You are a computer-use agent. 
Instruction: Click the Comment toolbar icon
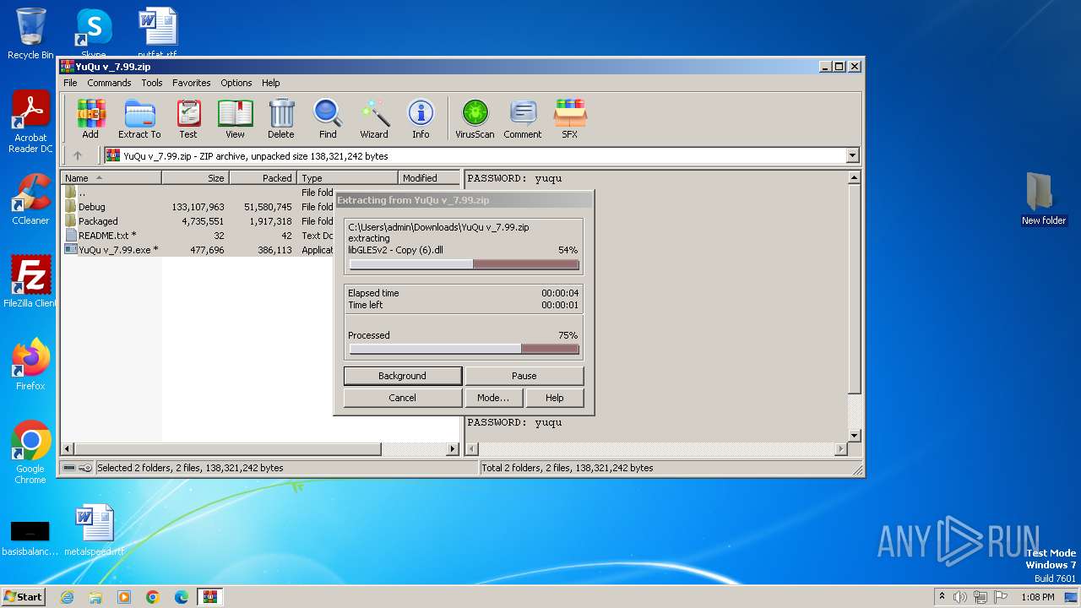coord(523,118)
